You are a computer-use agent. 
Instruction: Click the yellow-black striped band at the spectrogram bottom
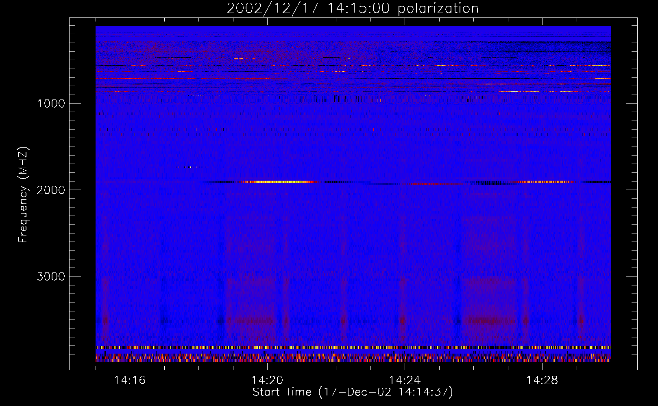click(353, 348)
